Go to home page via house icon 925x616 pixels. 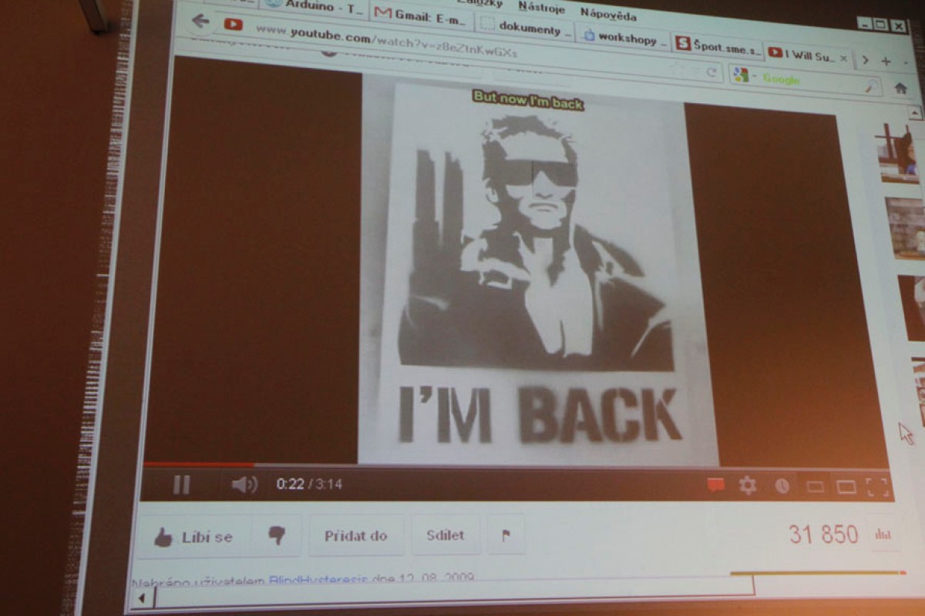900,88
